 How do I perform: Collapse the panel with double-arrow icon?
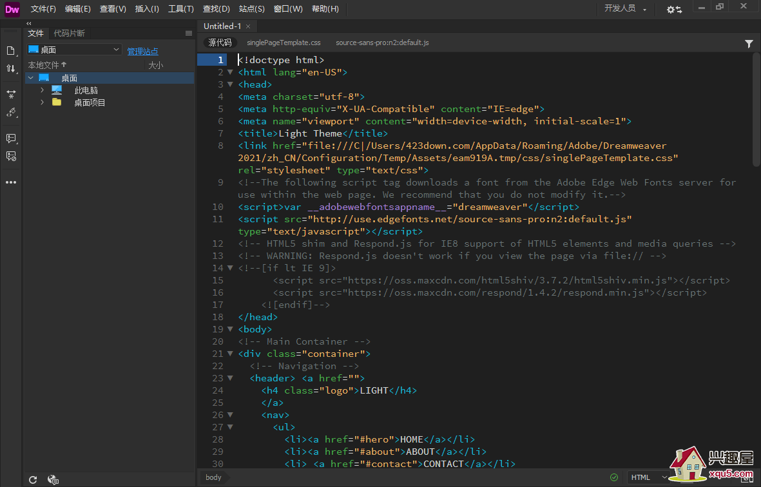pos(29,23)
